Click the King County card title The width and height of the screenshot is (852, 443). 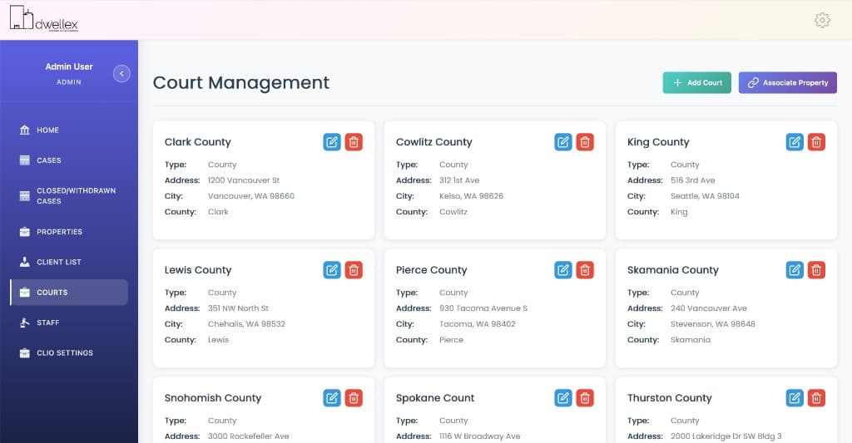coord(658,142)
